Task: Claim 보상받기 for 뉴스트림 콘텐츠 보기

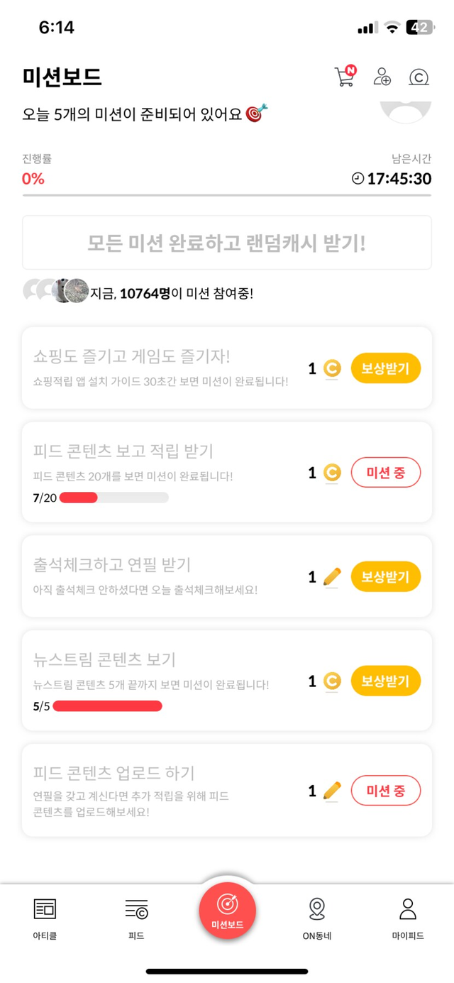Action: [385, 681]
